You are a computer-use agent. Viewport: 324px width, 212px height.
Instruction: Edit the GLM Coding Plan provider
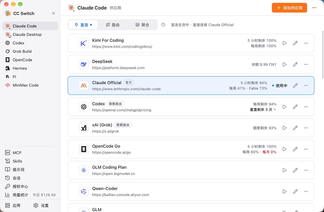(x=295, y=170)
